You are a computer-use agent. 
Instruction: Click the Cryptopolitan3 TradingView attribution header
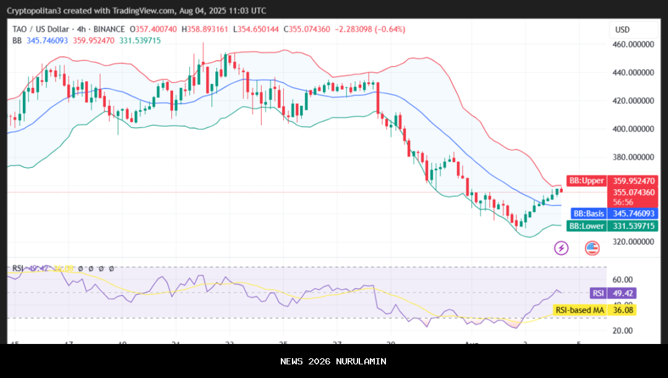point(136,11)
